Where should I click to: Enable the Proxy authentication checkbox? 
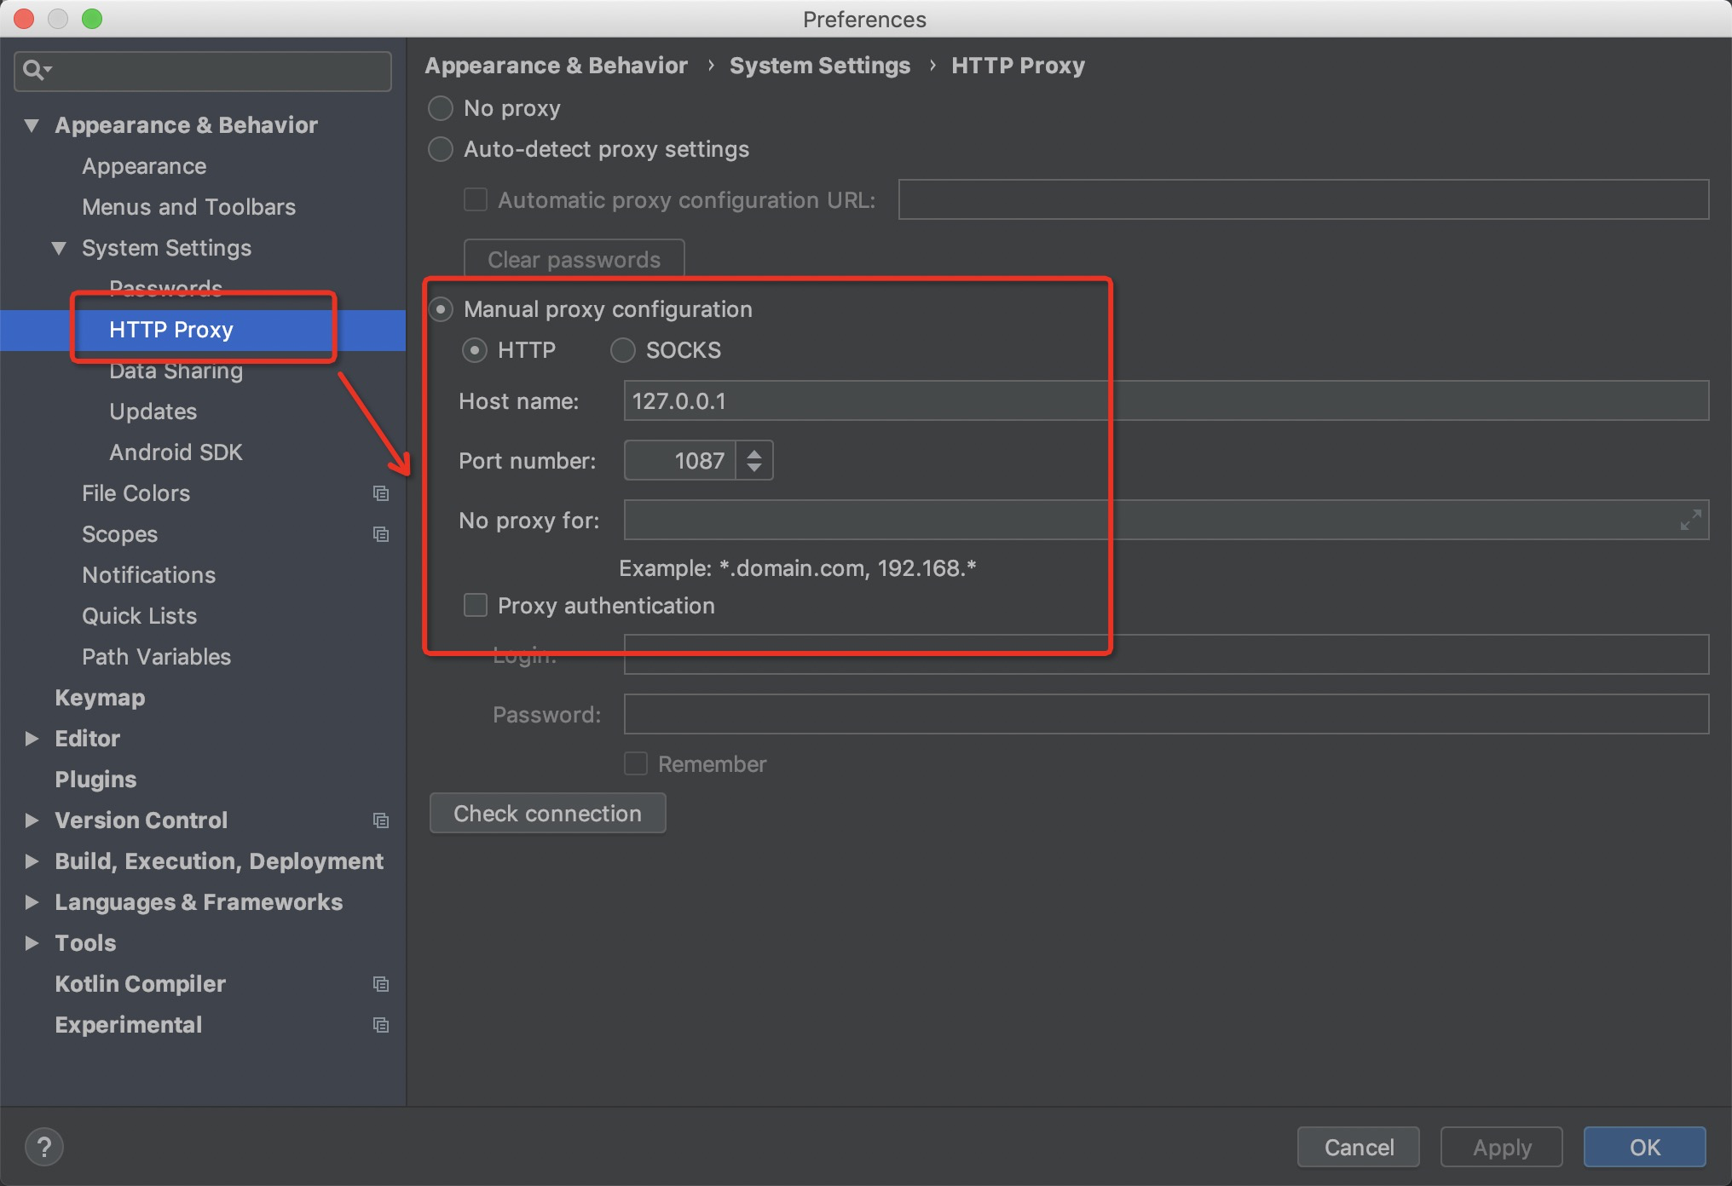point(475,606)
